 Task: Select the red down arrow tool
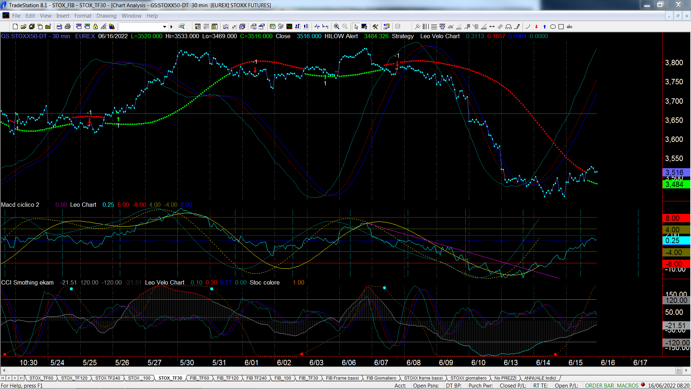tap(536, 27)
